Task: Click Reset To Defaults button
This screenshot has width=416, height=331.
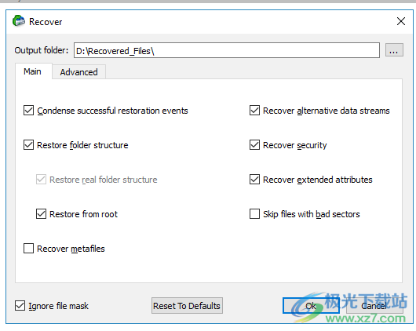Action: 187,306
